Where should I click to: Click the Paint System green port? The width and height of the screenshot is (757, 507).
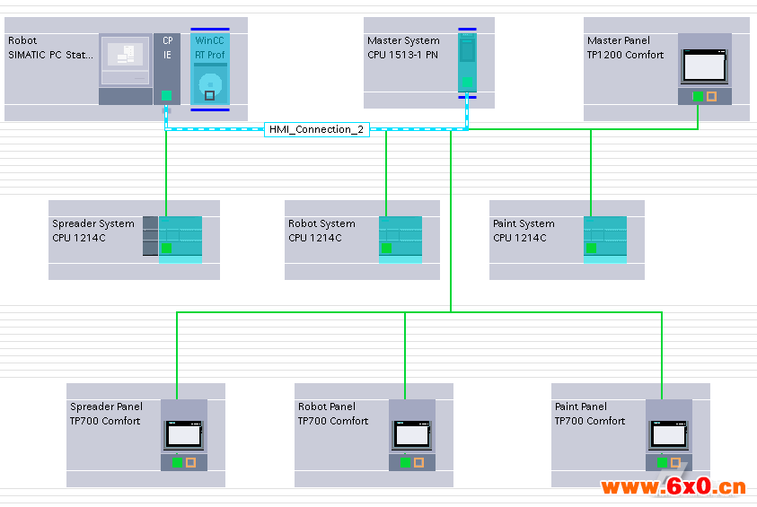591,248
